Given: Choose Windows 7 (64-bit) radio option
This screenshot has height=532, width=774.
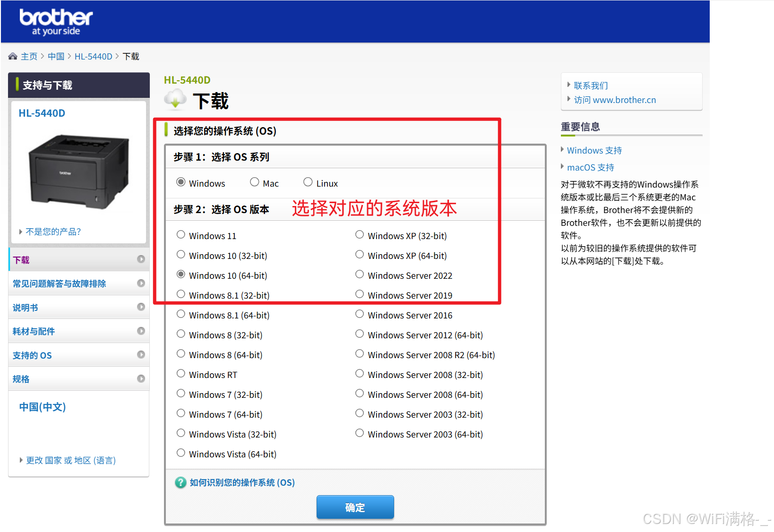Looking at the screenshot, I should click(181, 413).
